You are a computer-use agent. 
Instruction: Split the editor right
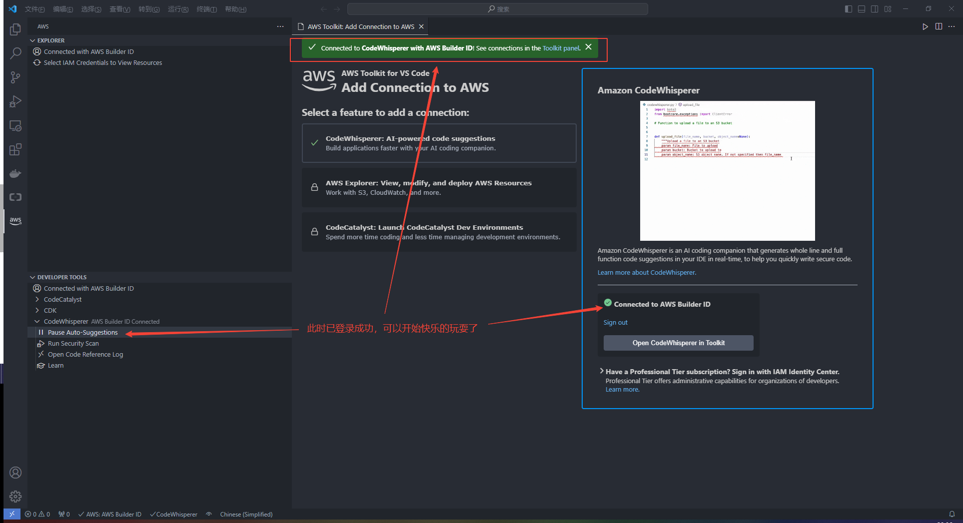point(939,26)
